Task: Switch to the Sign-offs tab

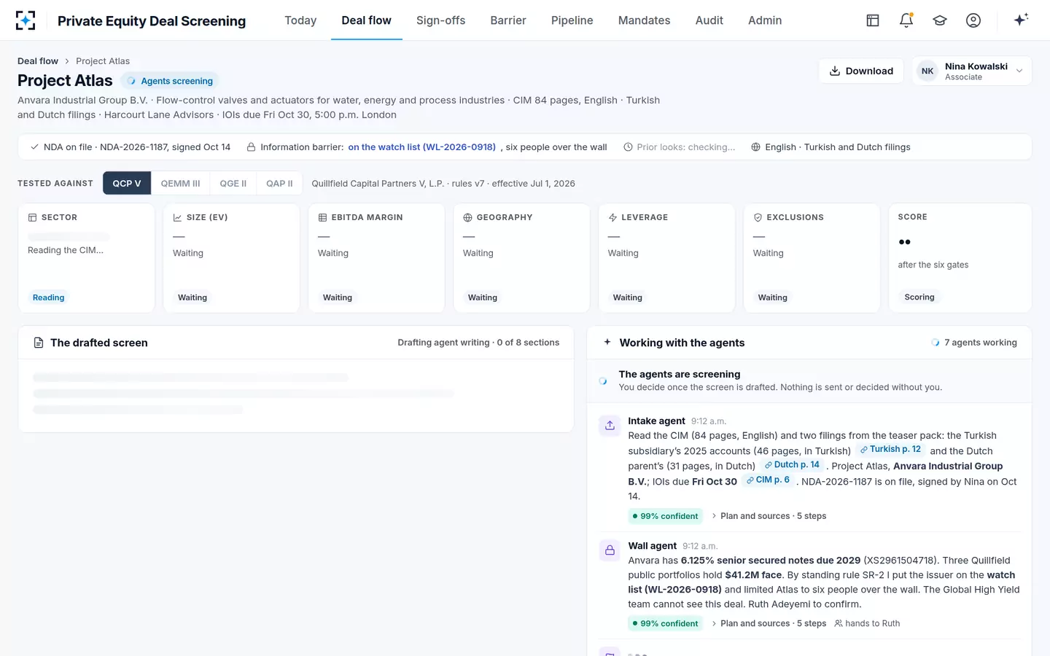Action: point(440,20)
